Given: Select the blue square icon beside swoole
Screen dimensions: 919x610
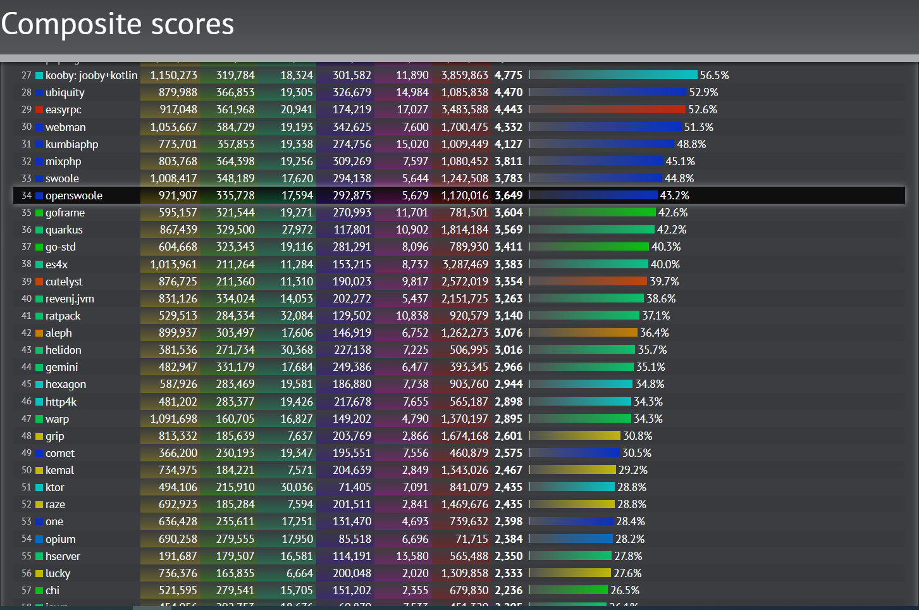Looking at the screenshot, I should click(x=39, y=178).
